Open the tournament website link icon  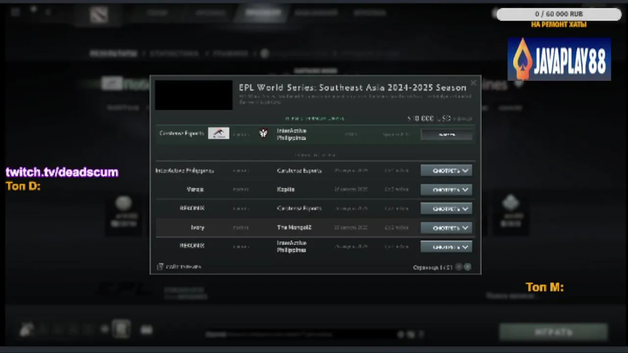[x=160, y=267]
